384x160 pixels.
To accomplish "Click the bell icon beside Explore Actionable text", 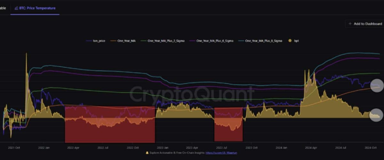I will pos(147,153).
